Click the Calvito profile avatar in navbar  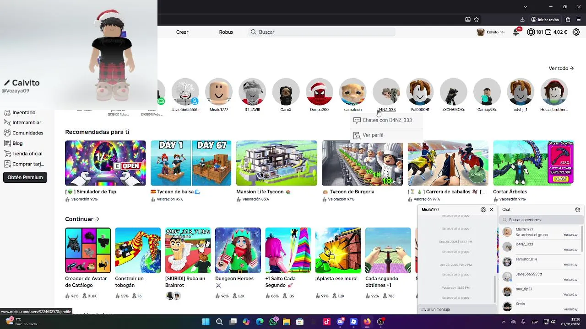click(x=481, y=32)
